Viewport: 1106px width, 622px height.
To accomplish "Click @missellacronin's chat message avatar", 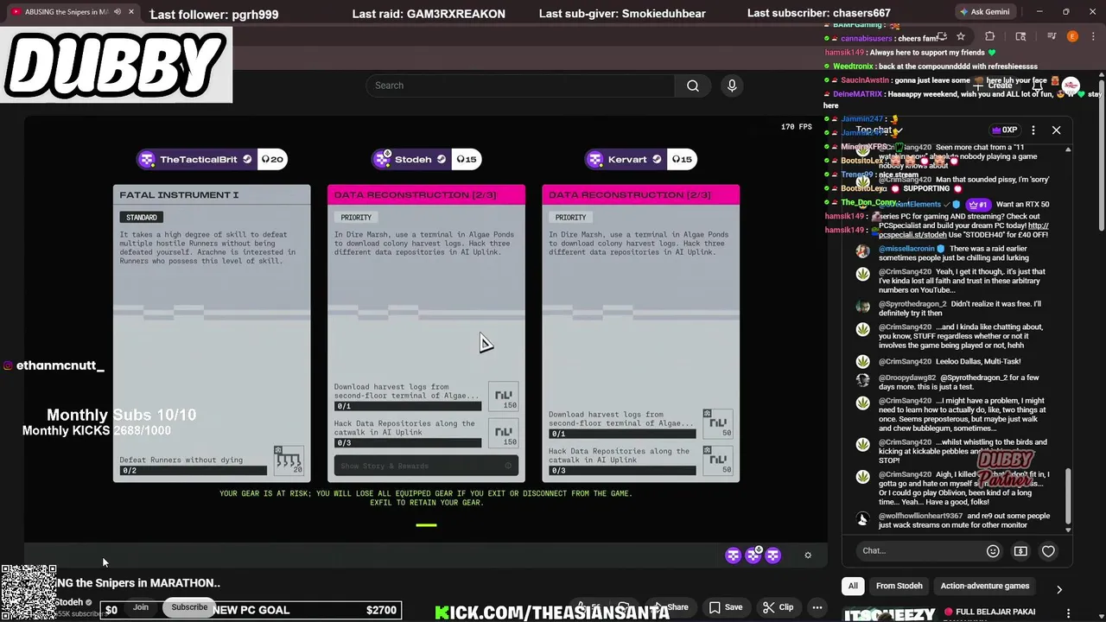I will tap(862, 251).
